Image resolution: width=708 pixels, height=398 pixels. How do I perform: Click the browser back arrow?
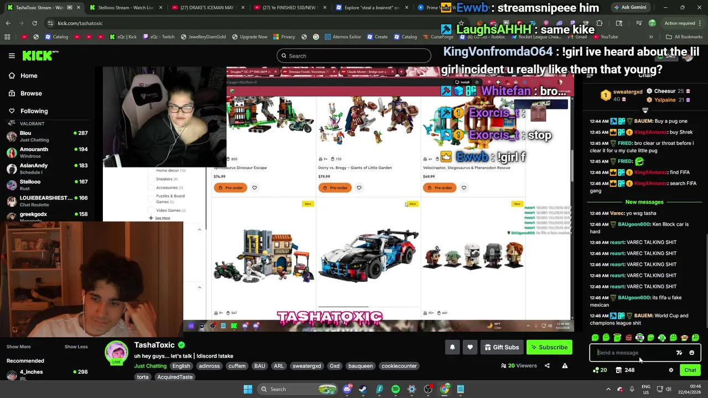click(x=8, y=23)
